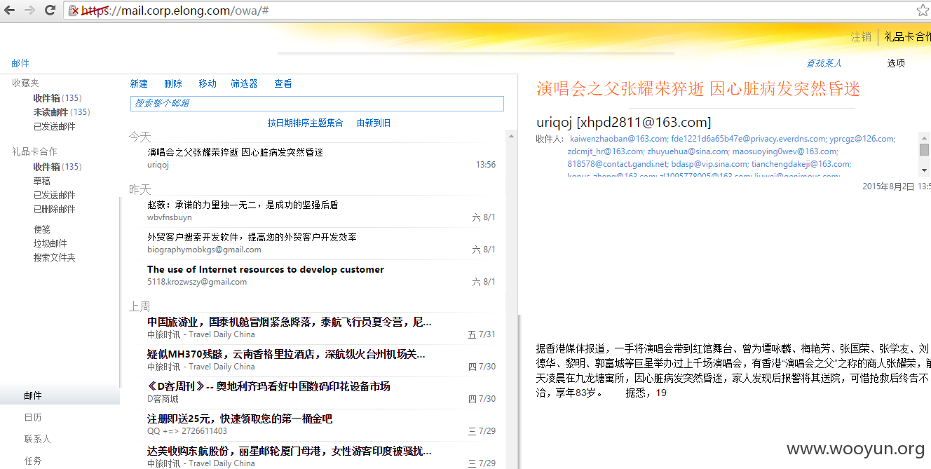The height and width of the screenshot is (469, 931).
Task: Open email 赵薇：承诺的力量独一无二
Action: point(317,211)
